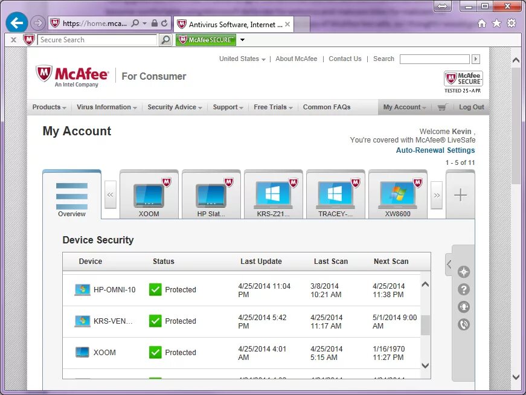Select the TRACEY-... device tab

[x=335, y=194]
